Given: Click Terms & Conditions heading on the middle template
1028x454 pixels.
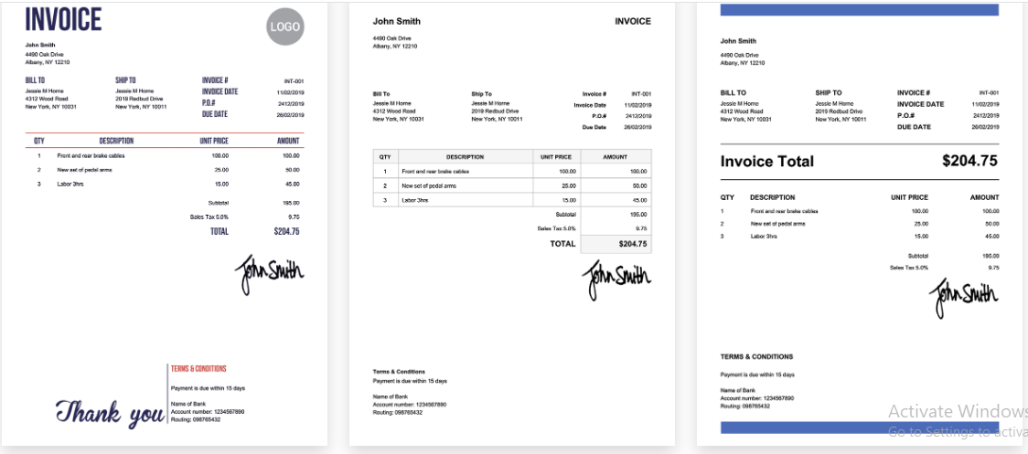Looking at the screenshot, I should [399, 372].
